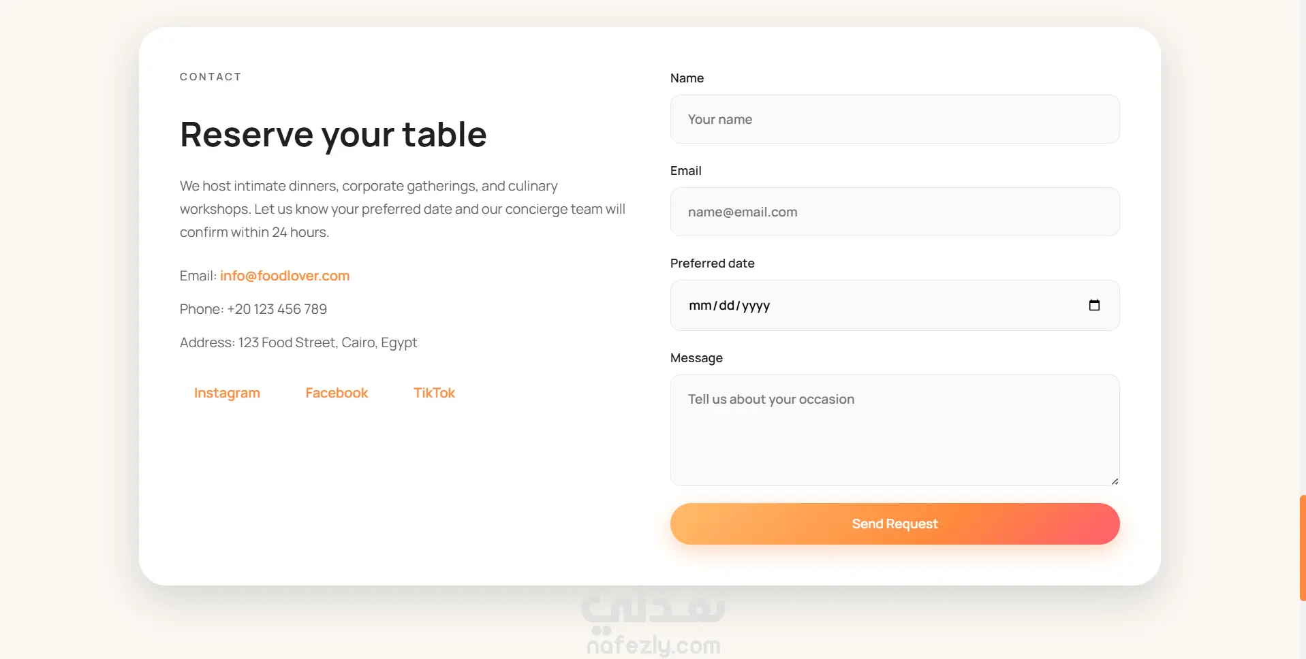Click the 'Message' field label
Image resolution: width=1306 pixels, height=659 pixels.
[696, 358]
